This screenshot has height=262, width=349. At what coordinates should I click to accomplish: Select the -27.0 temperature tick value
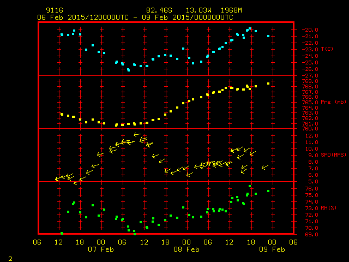tap(310, 76)
